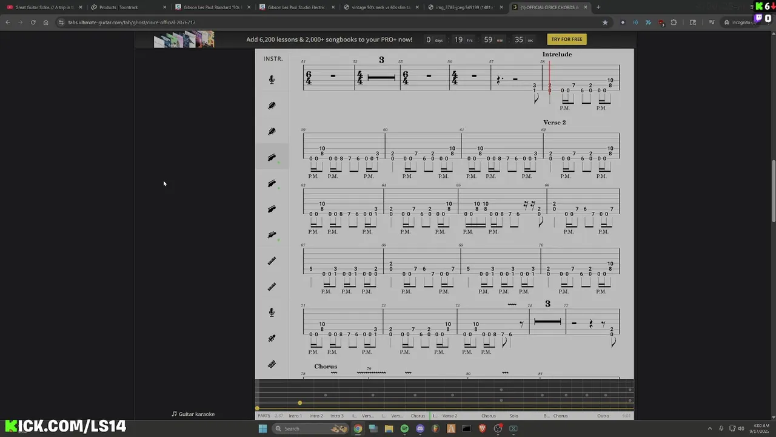Click the taskbar clock showing 4:00 AM

761,429
